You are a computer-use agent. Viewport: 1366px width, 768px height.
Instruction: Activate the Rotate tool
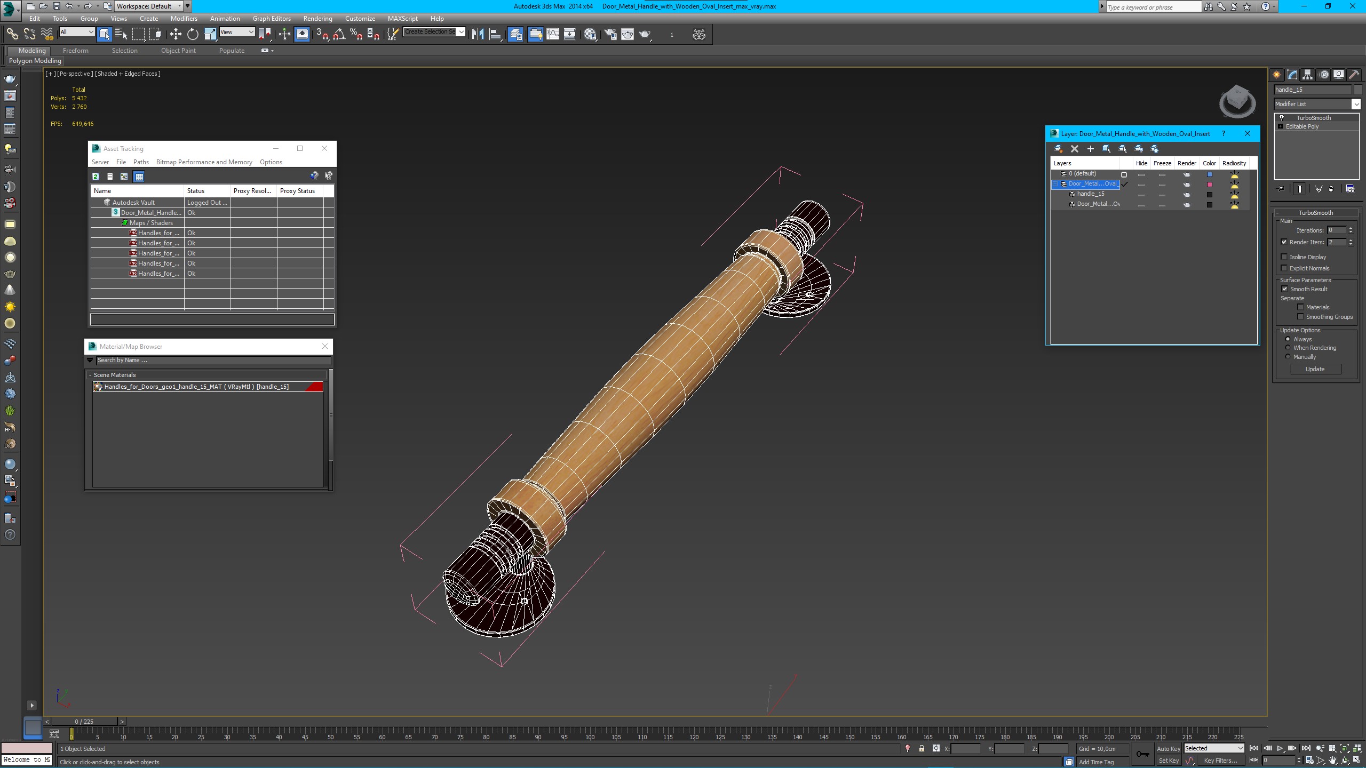coord(193,34)
